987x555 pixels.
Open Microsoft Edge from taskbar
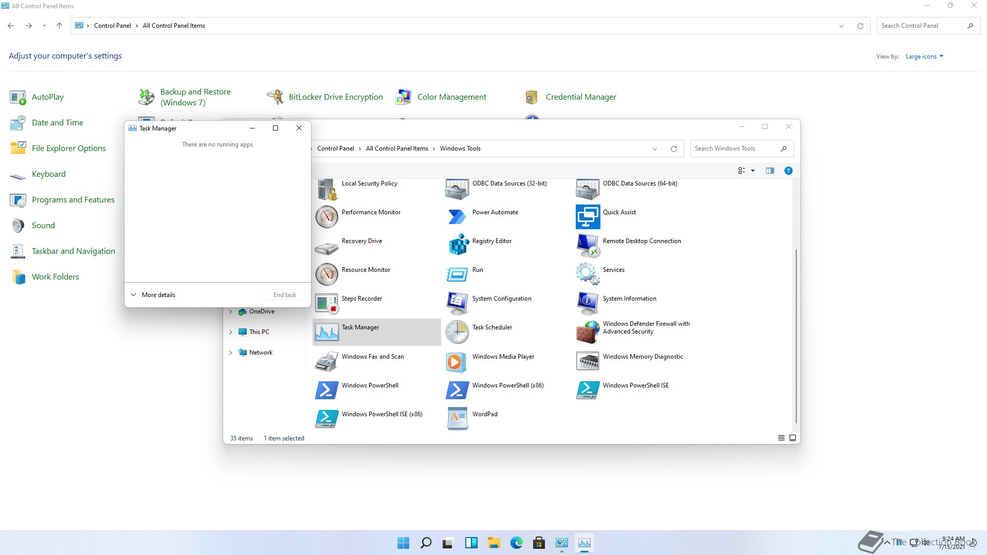[517, 543]
